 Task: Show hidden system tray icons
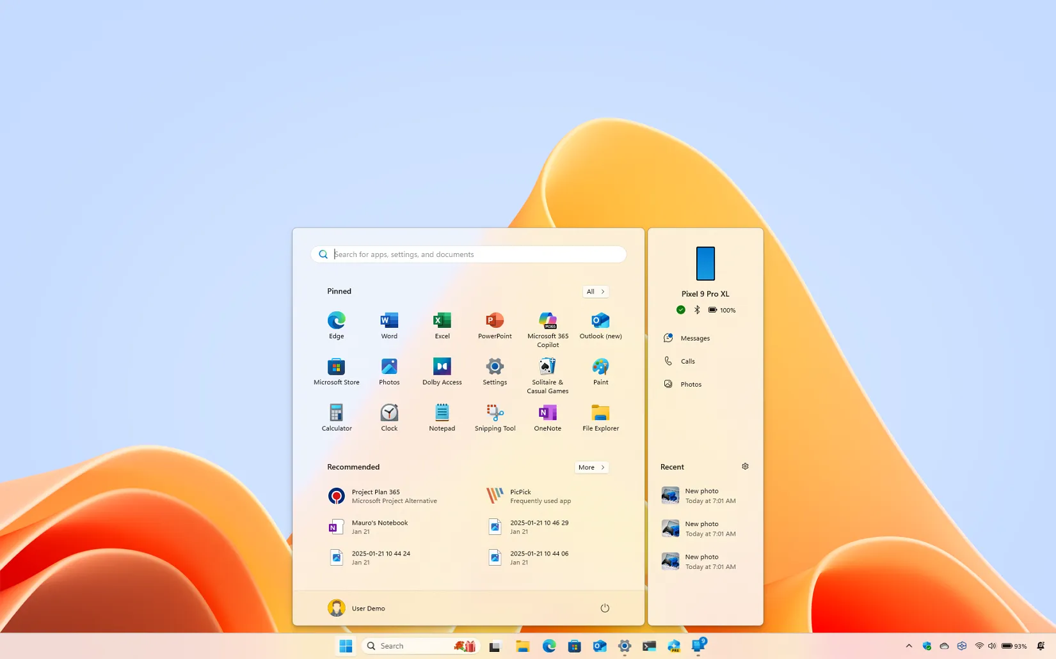[x=908, y=646]
